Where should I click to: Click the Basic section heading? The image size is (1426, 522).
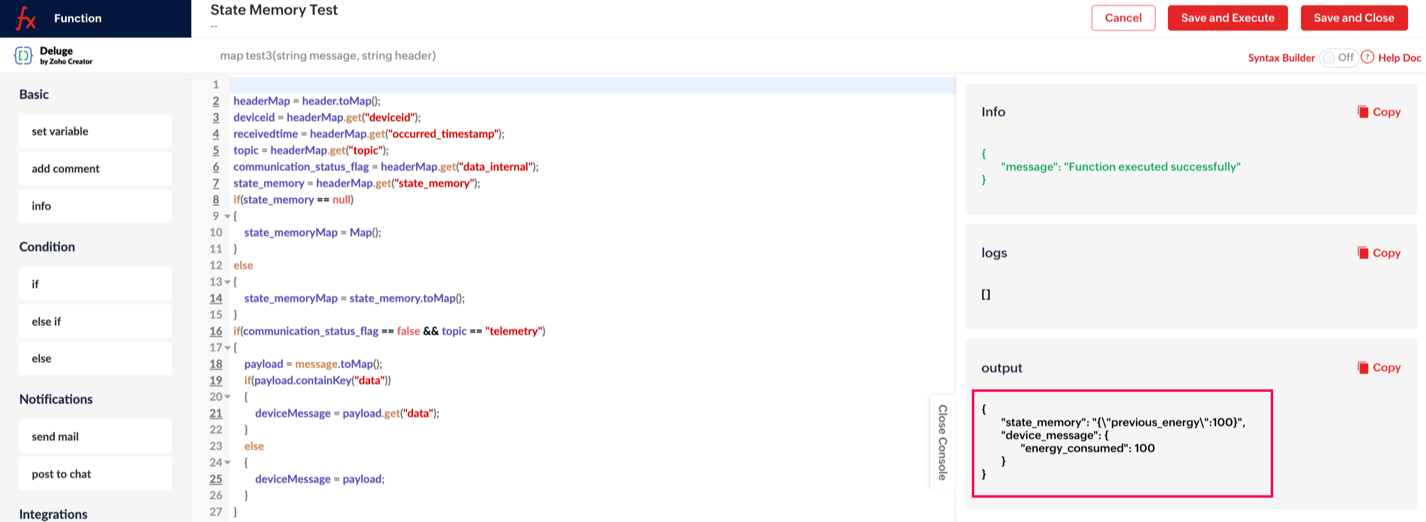click(x=34, y=95)
